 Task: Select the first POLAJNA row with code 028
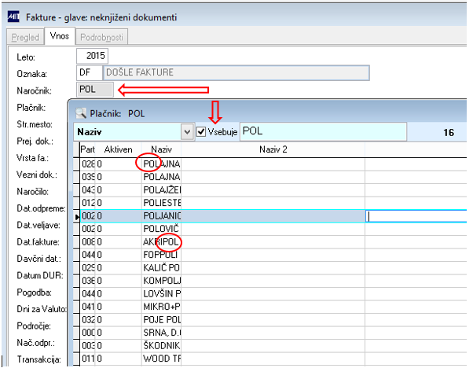tap(273, 164)
